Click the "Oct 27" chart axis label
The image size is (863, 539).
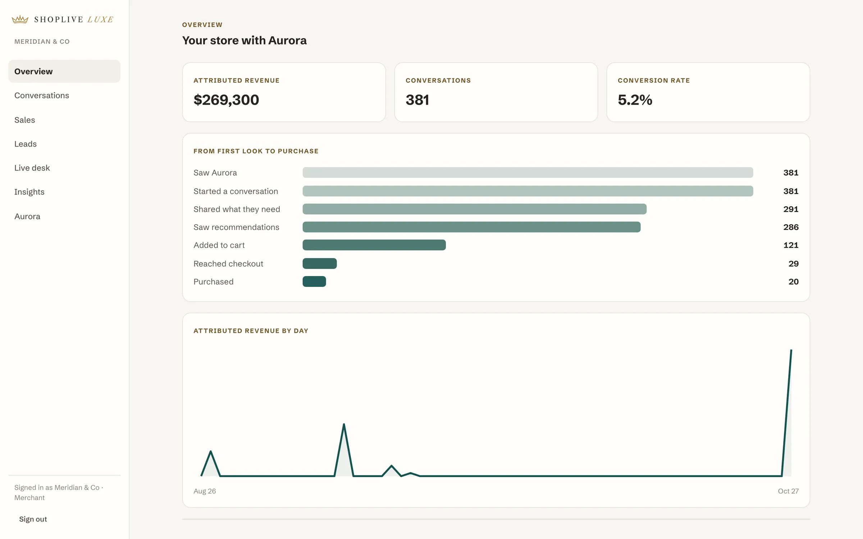(x=788, y=491)
